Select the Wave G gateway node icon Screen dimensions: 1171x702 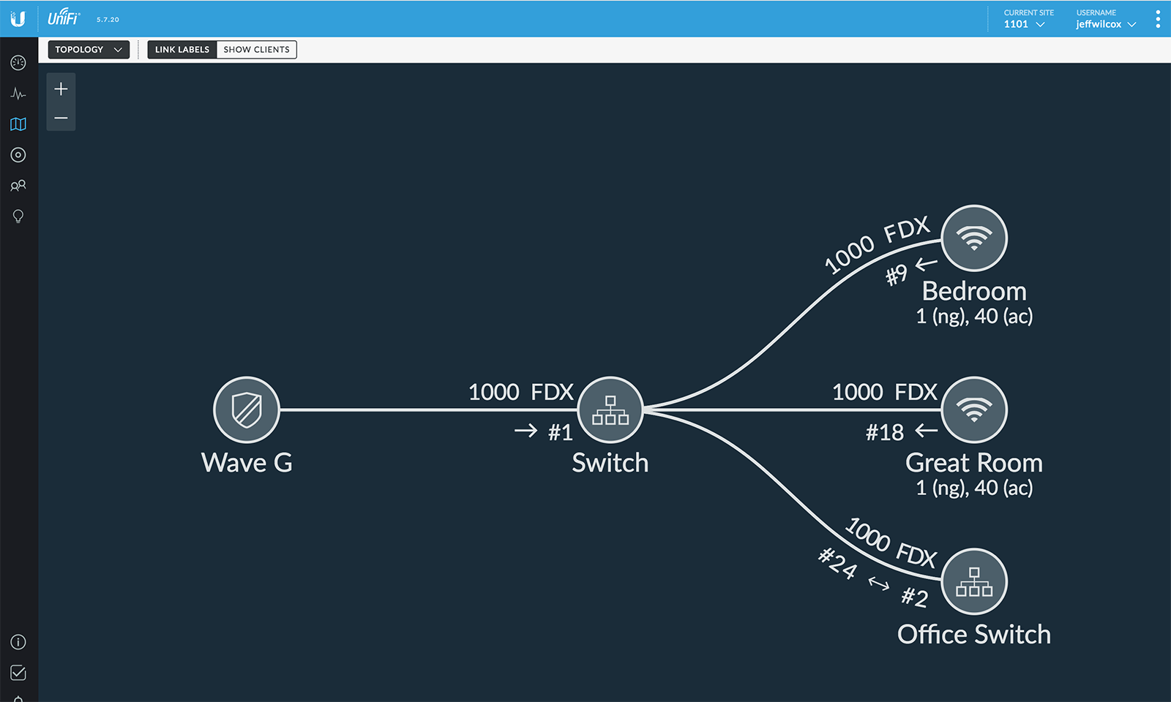point(247,409)
